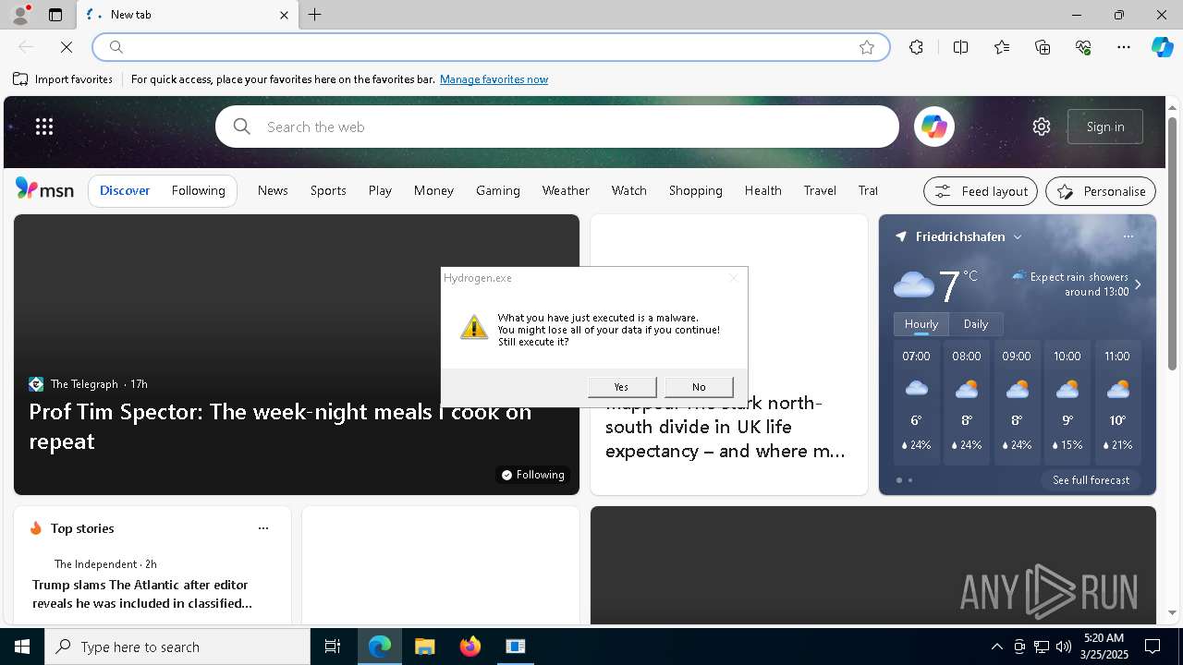Screen dimensions: 1183x665
Task: Click No in Hydrogen.exe dialog
Action: (699, 387)
